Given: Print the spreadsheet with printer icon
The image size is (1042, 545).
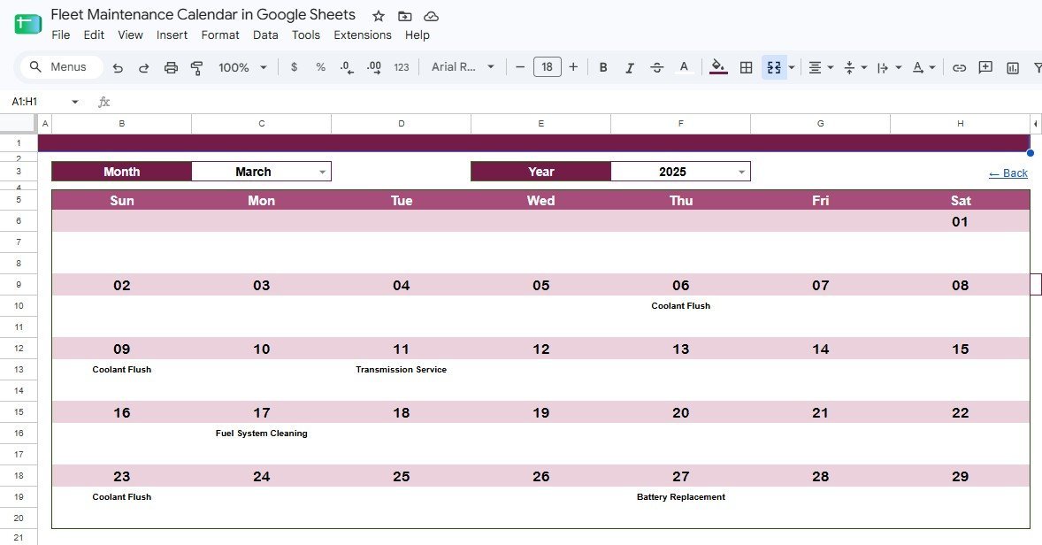Looking at the screenshot, I should click(171, 67).
